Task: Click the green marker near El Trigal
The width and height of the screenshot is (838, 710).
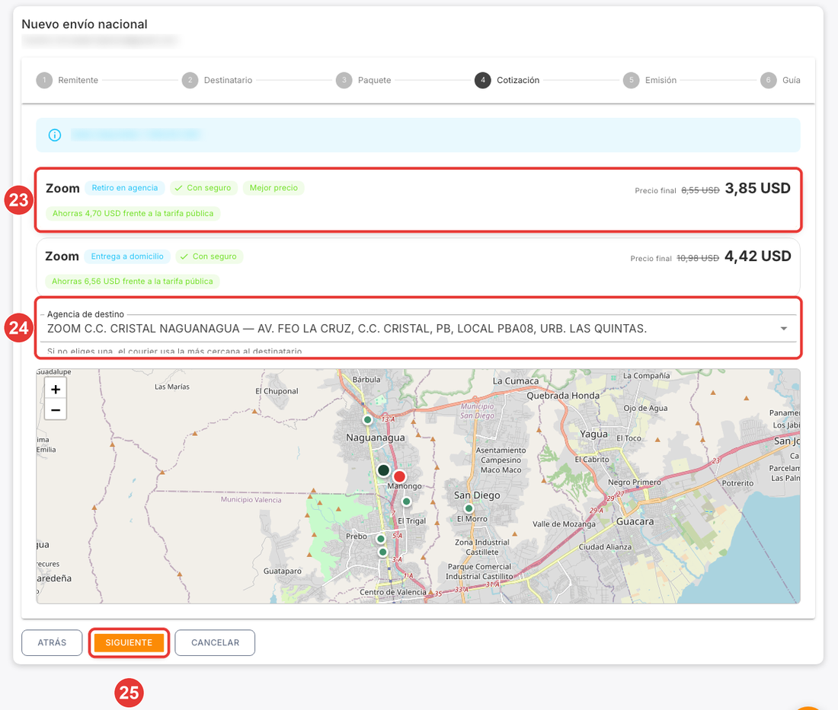Action: click(406, 501)
